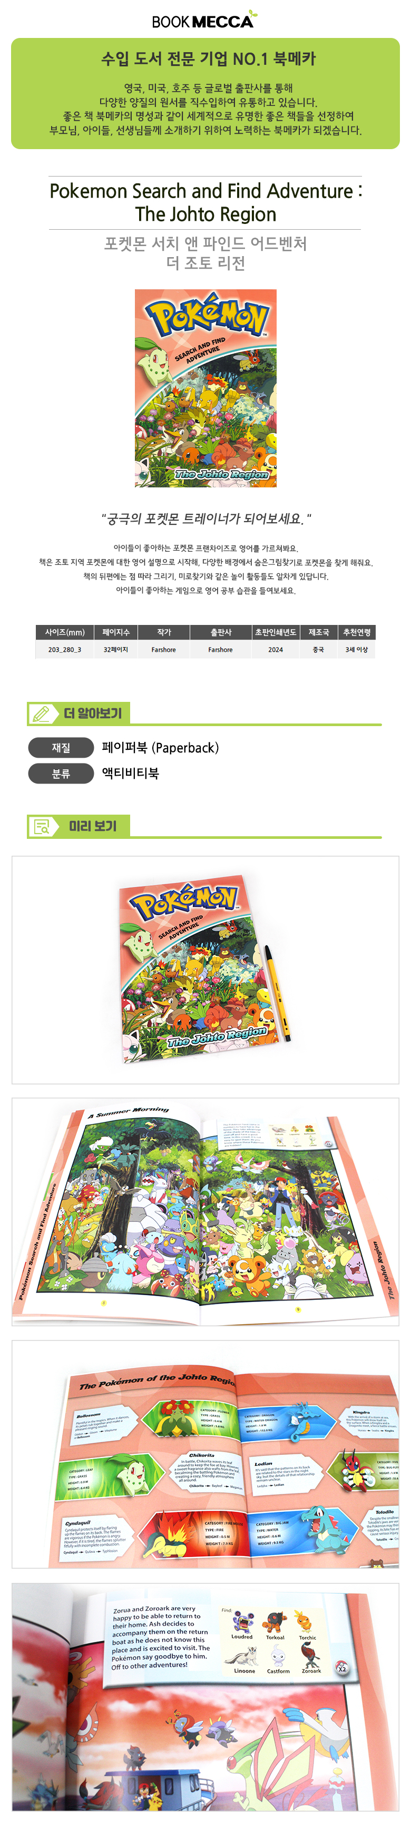This screenshot has width=411, height=1839.
Task: Select the 사이즈(mm) table header
Action: [65, 632]
